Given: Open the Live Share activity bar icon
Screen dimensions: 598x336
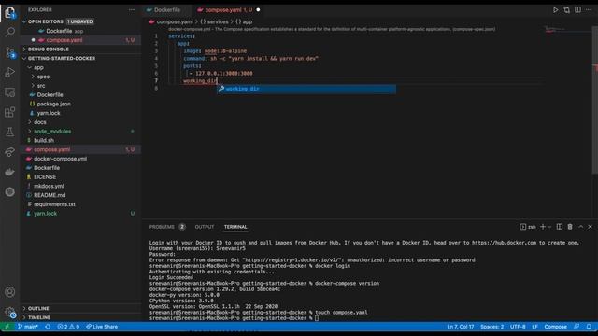Looking at the screenshot, I should [x=10, y=151].
